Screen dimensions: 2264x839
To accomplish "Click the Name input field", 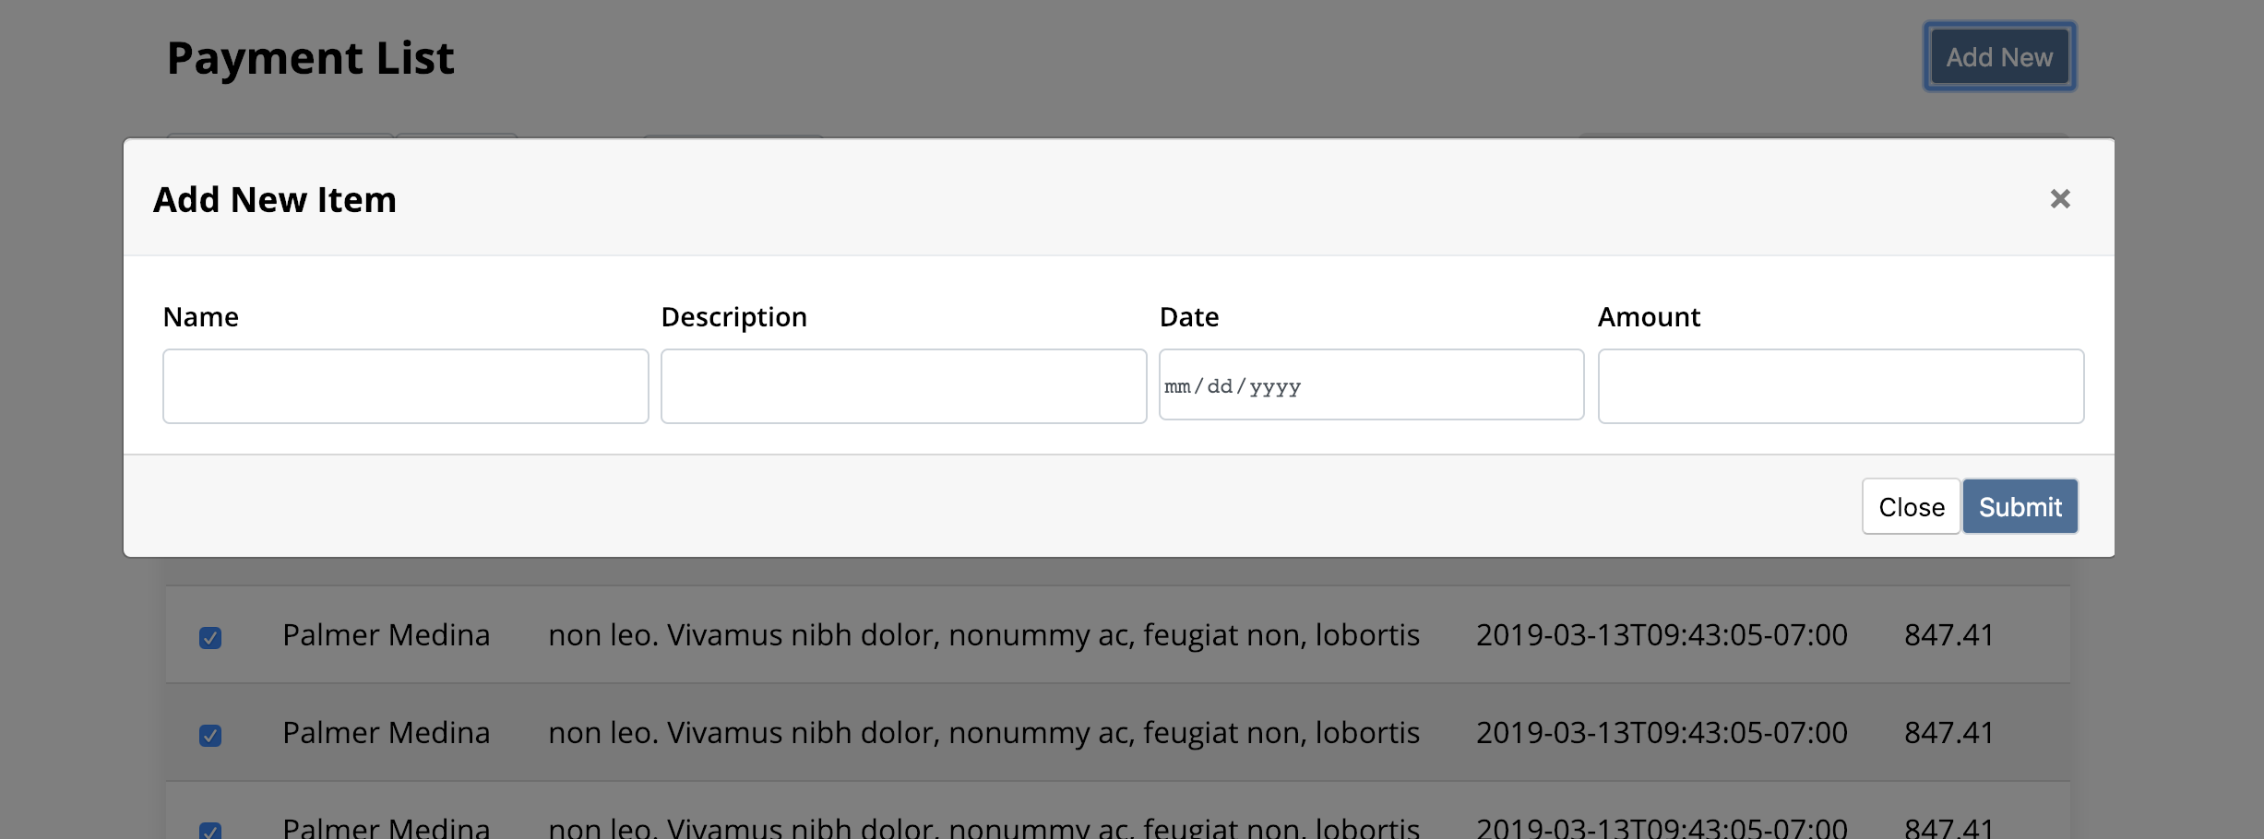I will 405,386.
